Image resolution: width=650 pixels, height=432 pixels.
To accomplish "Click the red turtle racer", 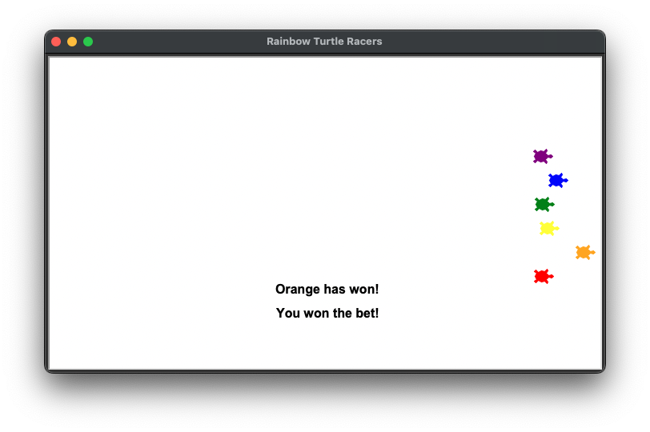I will (544, 276).
